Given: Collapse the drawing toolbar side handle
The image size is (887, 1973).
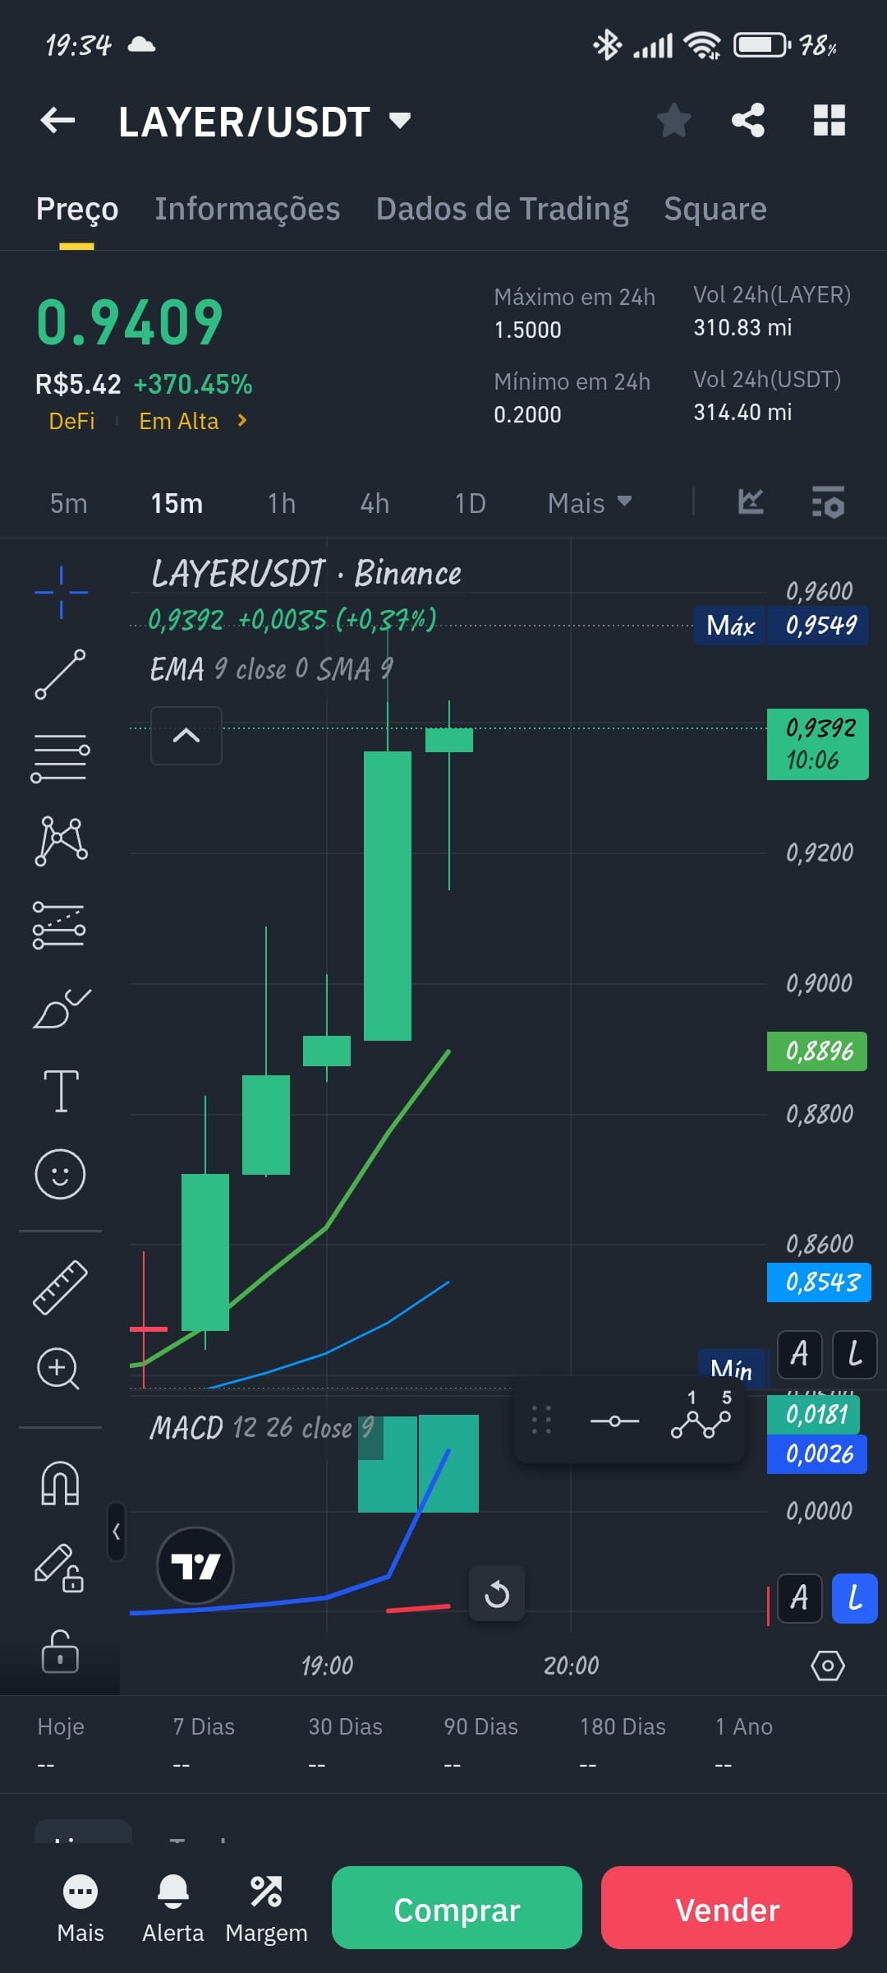Looking at the screenshot, I should click(117, 1532).
